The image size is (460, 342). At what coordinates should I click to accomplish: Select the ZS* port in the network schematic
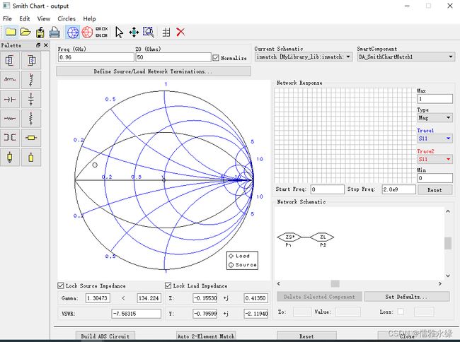click(289, 237)
